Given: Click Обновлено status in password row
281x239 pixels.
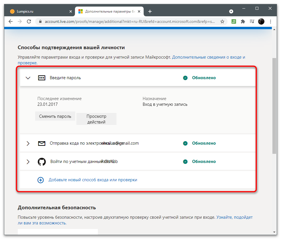Looking at the screenshot, I should click(204, 78).
